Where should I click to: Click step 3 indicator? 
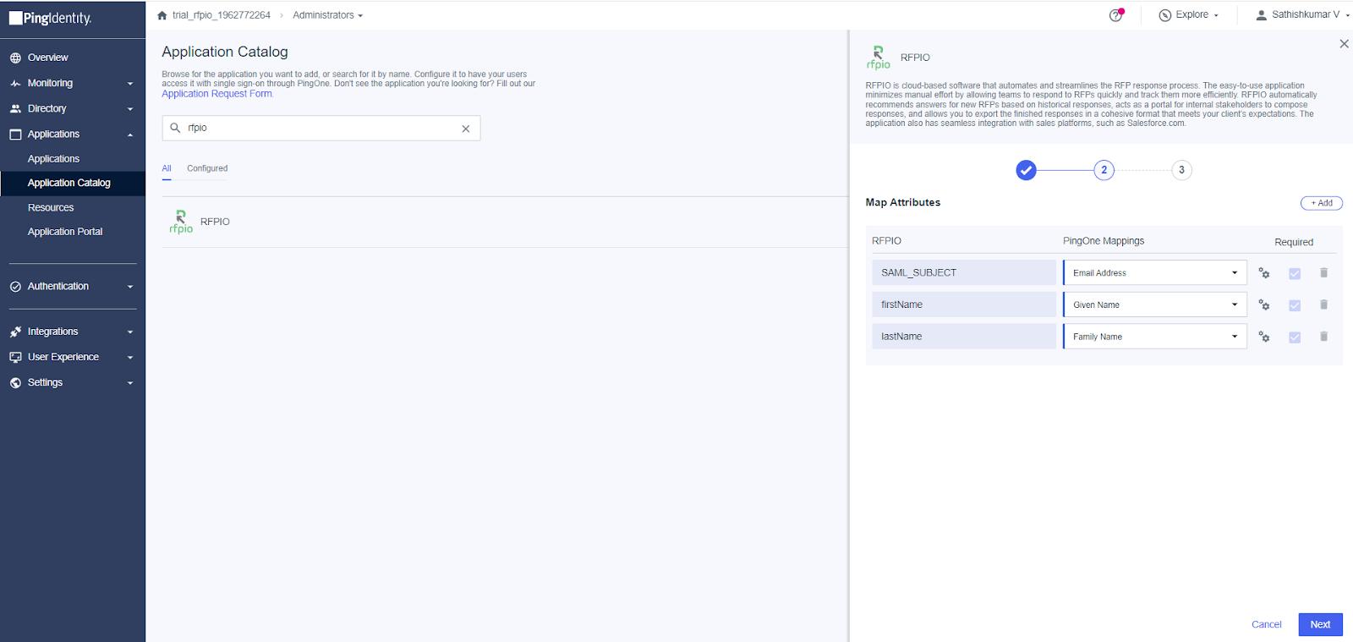tap(1181, 170)
